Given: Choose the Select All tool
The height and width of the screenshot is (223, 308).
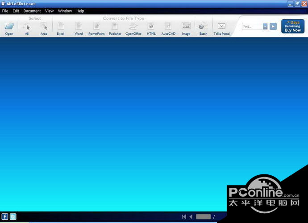Looking at the screenshot, I should pyautogui.click(x=27, y=27).
